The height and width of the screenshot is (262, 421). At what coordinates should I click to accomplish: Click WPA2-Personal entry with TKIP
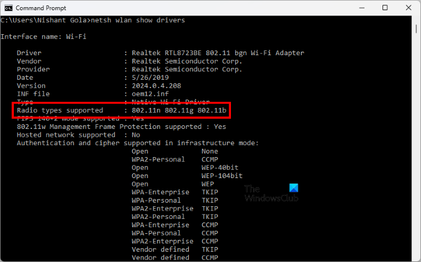(158, 217)
